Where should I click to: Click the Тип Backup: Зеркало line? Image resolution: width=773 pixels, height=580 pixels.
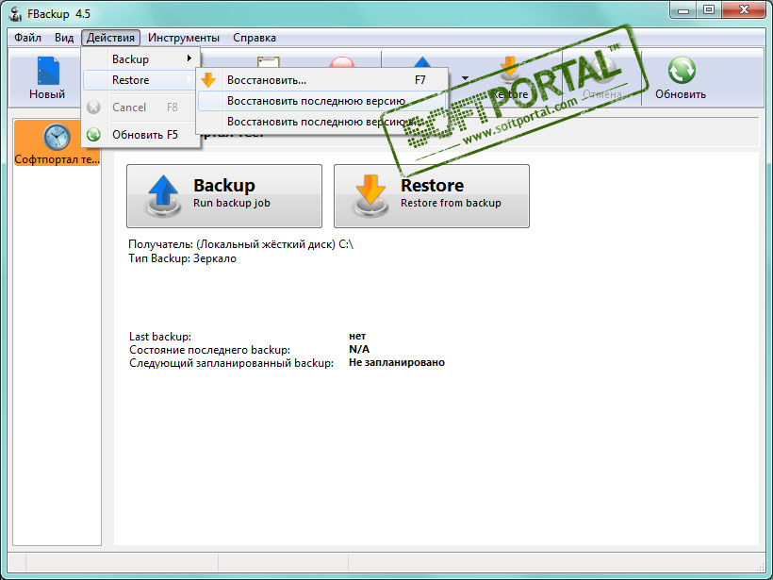coord(182,258)
